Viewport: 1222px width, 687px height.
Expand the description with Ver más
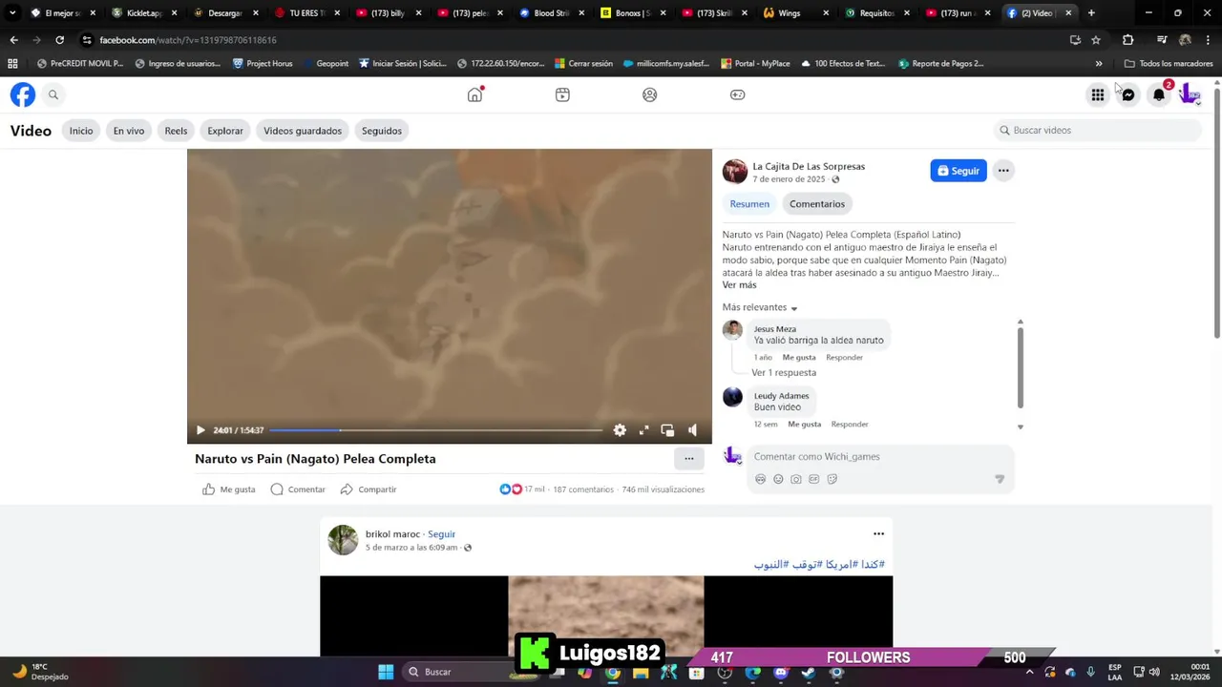point(739,285)
